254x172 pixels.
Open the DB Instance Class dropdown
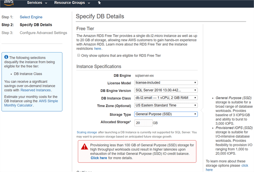click(166, 98)
